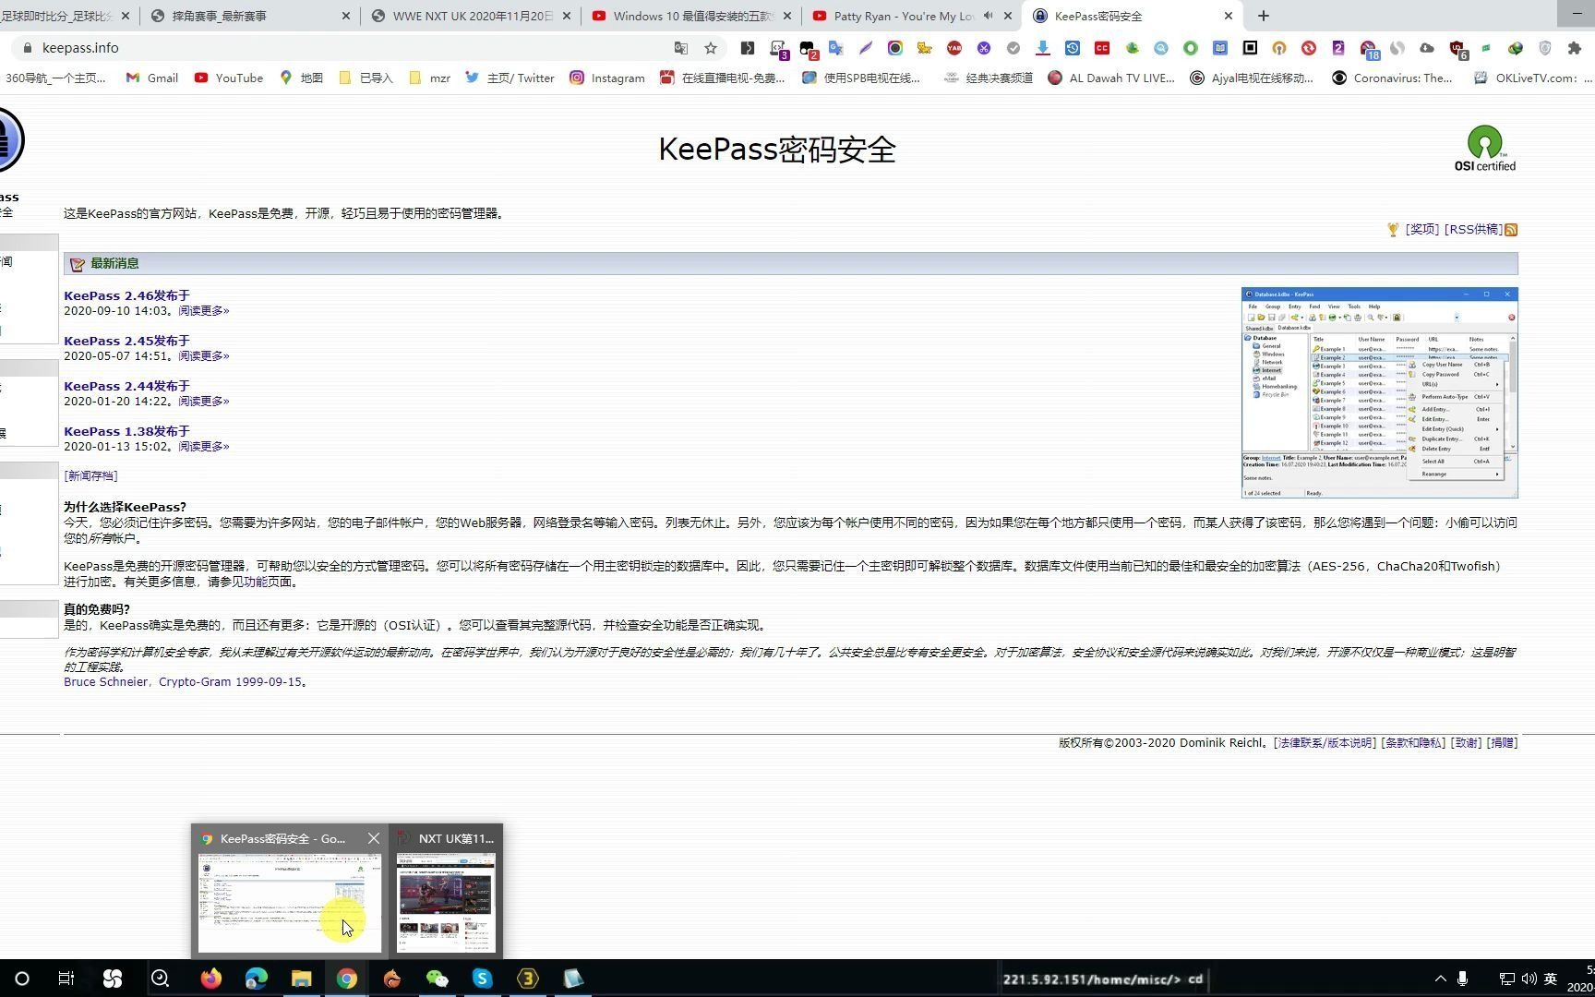Switch to the Windows 10 YouTube tab
The height and width of the screenshot is (997, 1595).
click(691, 16)
